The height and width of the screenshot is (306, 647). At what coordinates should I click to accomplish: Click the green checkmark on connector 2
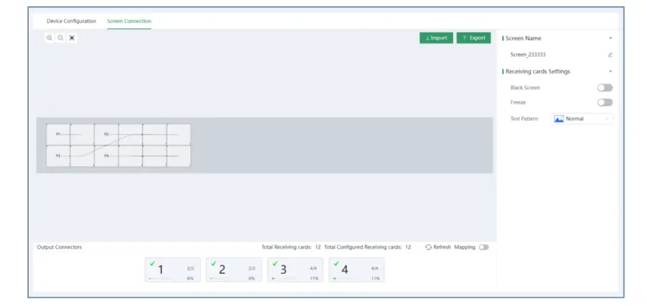point(214,263)
